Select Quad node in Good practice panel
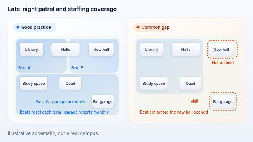The height and width of the screenshot is (142, 253). [x=70, y=83]
